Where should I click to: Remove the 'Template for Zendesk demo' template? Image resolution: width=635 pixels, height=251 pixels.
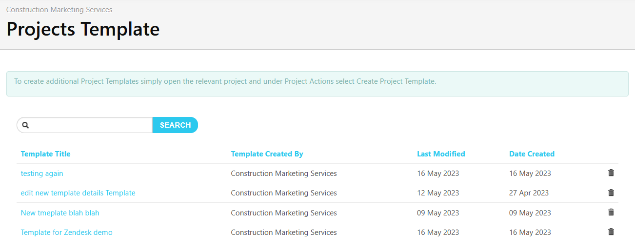pyautogui.click(x=611, y=232)
